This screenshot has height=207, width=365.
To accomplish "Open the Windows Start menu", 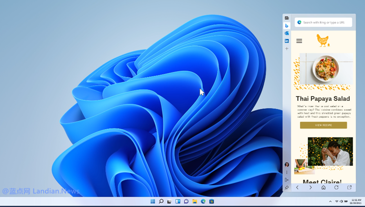I will 153,202.
